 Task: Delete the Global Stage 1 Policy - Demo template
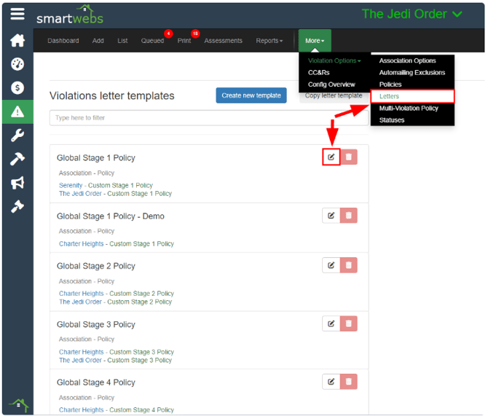[348, 215]
